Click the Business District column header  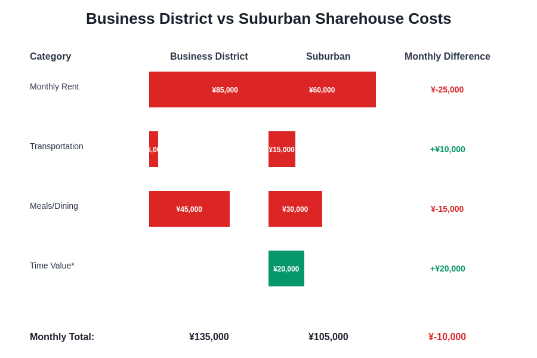tap(209, 56)
